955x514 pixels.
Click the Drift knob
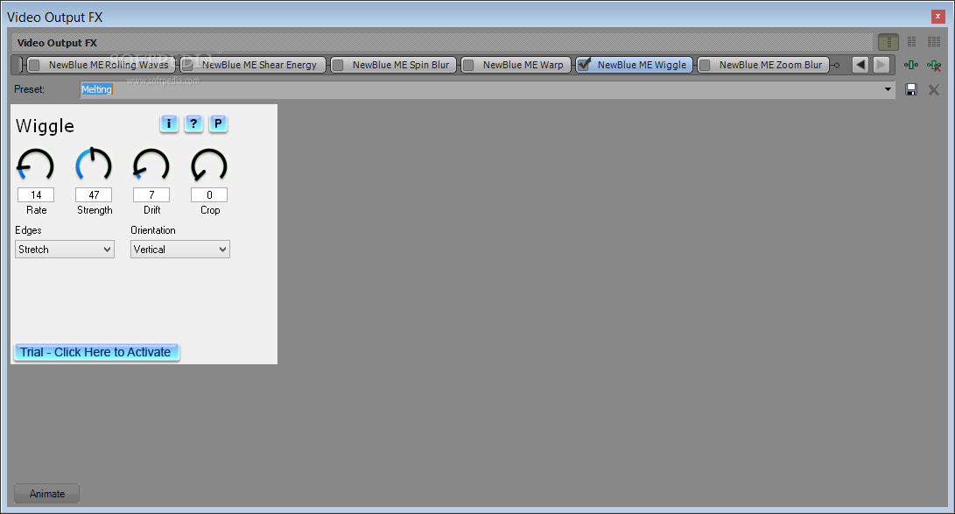pyautogui.click(x=151, y=165)
